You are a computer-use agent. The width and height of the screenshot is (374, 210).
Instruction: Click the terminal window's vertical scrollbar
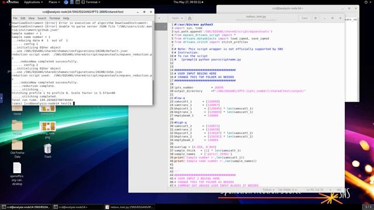tap(153, 92)
